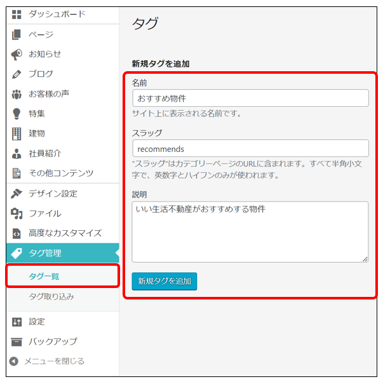Click the file media icon for ファイル
The image size is (383, 384).
[x=17, y=213]
